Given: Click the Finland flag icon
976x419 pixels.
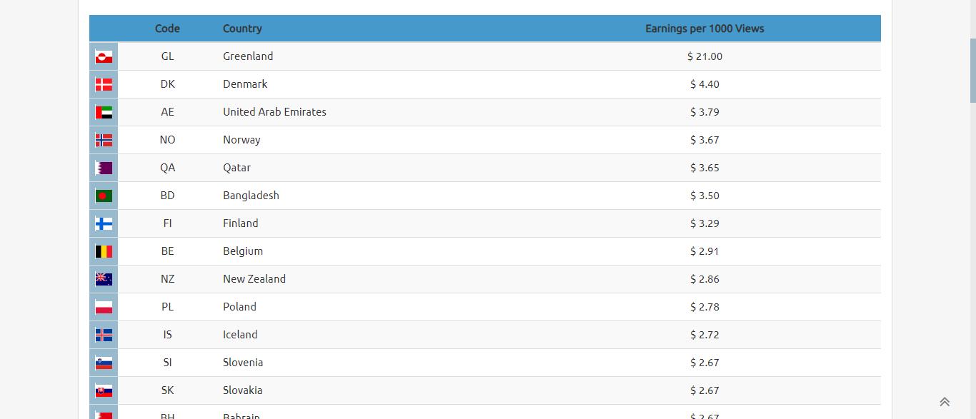Looking at the screenshot, I should tap(104, 223).
